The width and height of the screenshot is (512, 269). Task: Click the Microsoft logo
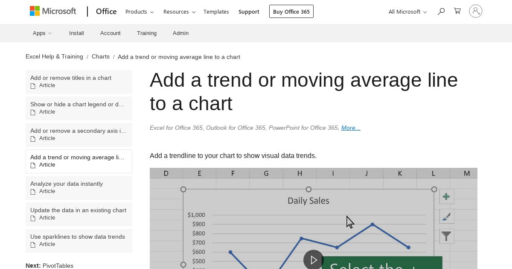tap(53, 12)
